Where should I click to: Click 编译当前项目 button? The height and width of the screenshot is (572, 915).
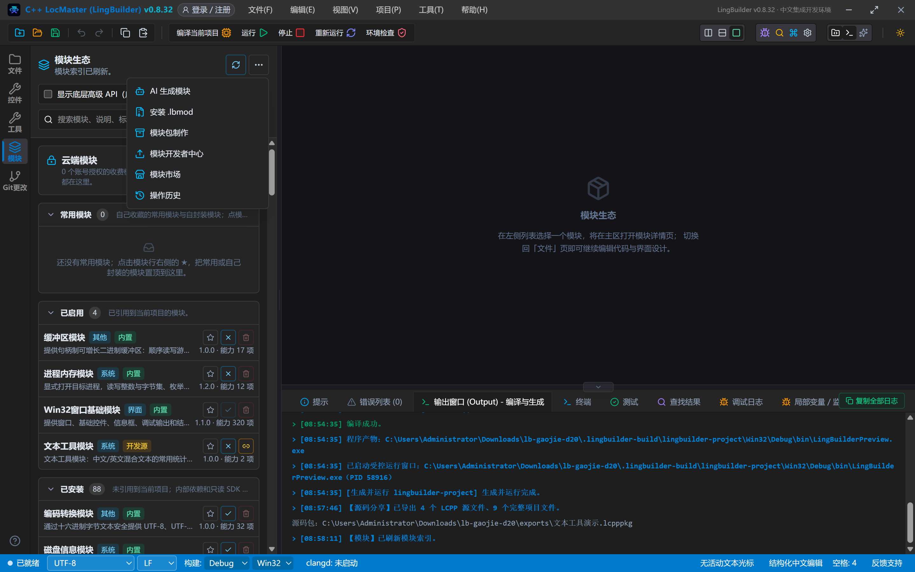[203, 33]
